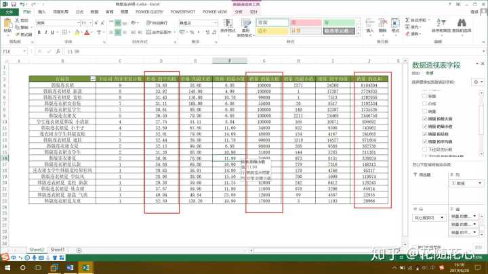
Task: Open the Clear (清除) eraser menu
Action: (413, 34)
